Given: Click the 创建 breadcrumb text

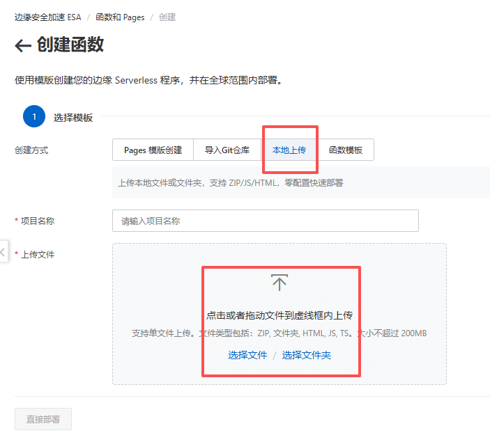Looking at the screenshot, I should (167, 17).
